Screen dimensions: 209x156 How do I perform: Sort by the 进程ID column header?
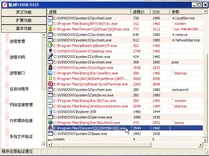point(141,12)
